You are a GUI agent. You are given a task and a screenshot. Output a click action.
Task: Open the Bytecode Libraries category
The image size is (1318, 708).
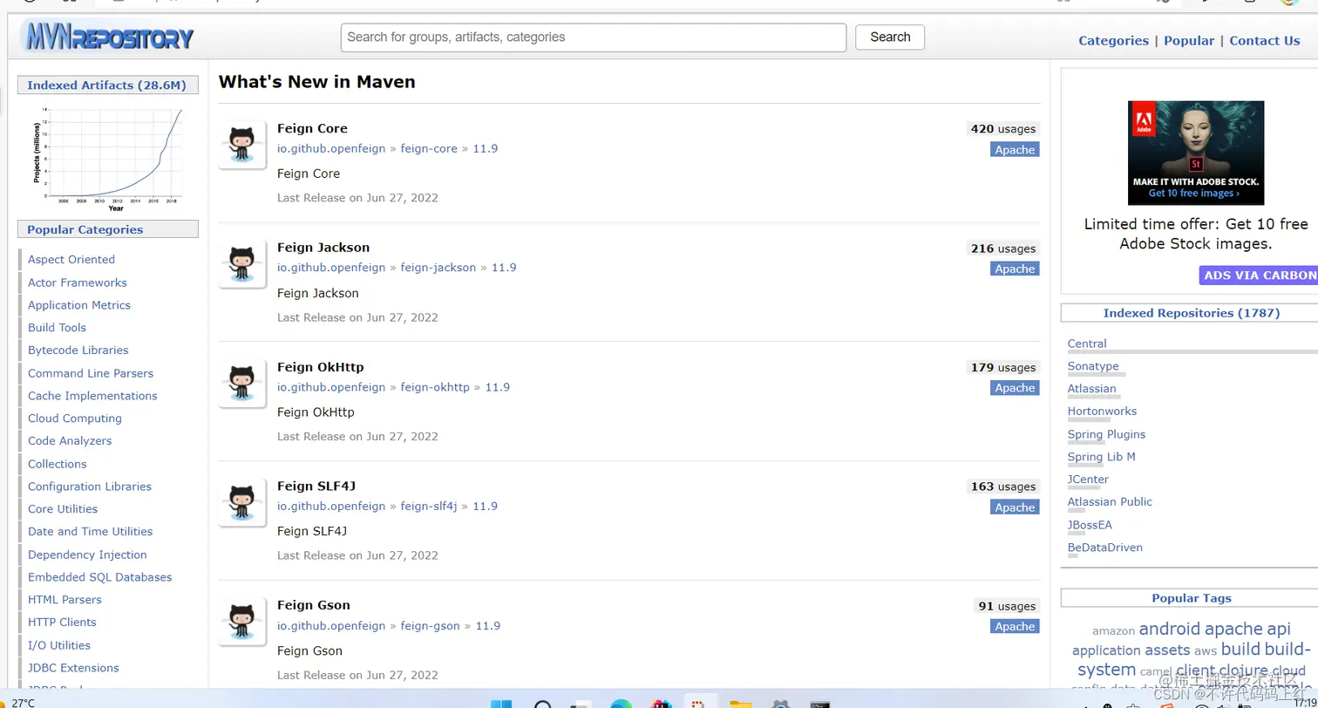click(78, 350)
